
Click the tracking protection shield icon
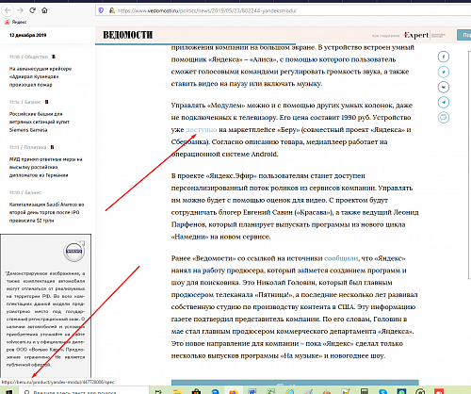click(x=101, y=10)
